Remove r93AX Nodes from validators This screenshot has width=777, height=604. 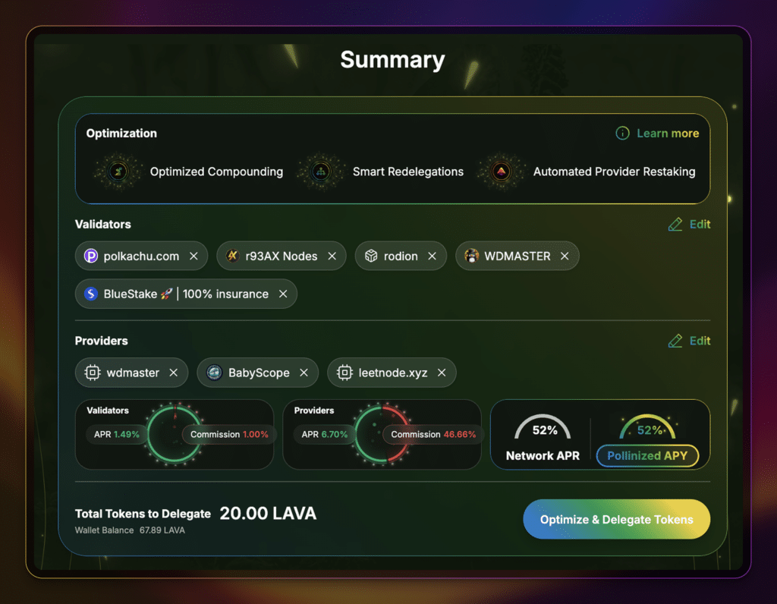tap(332, 256)
